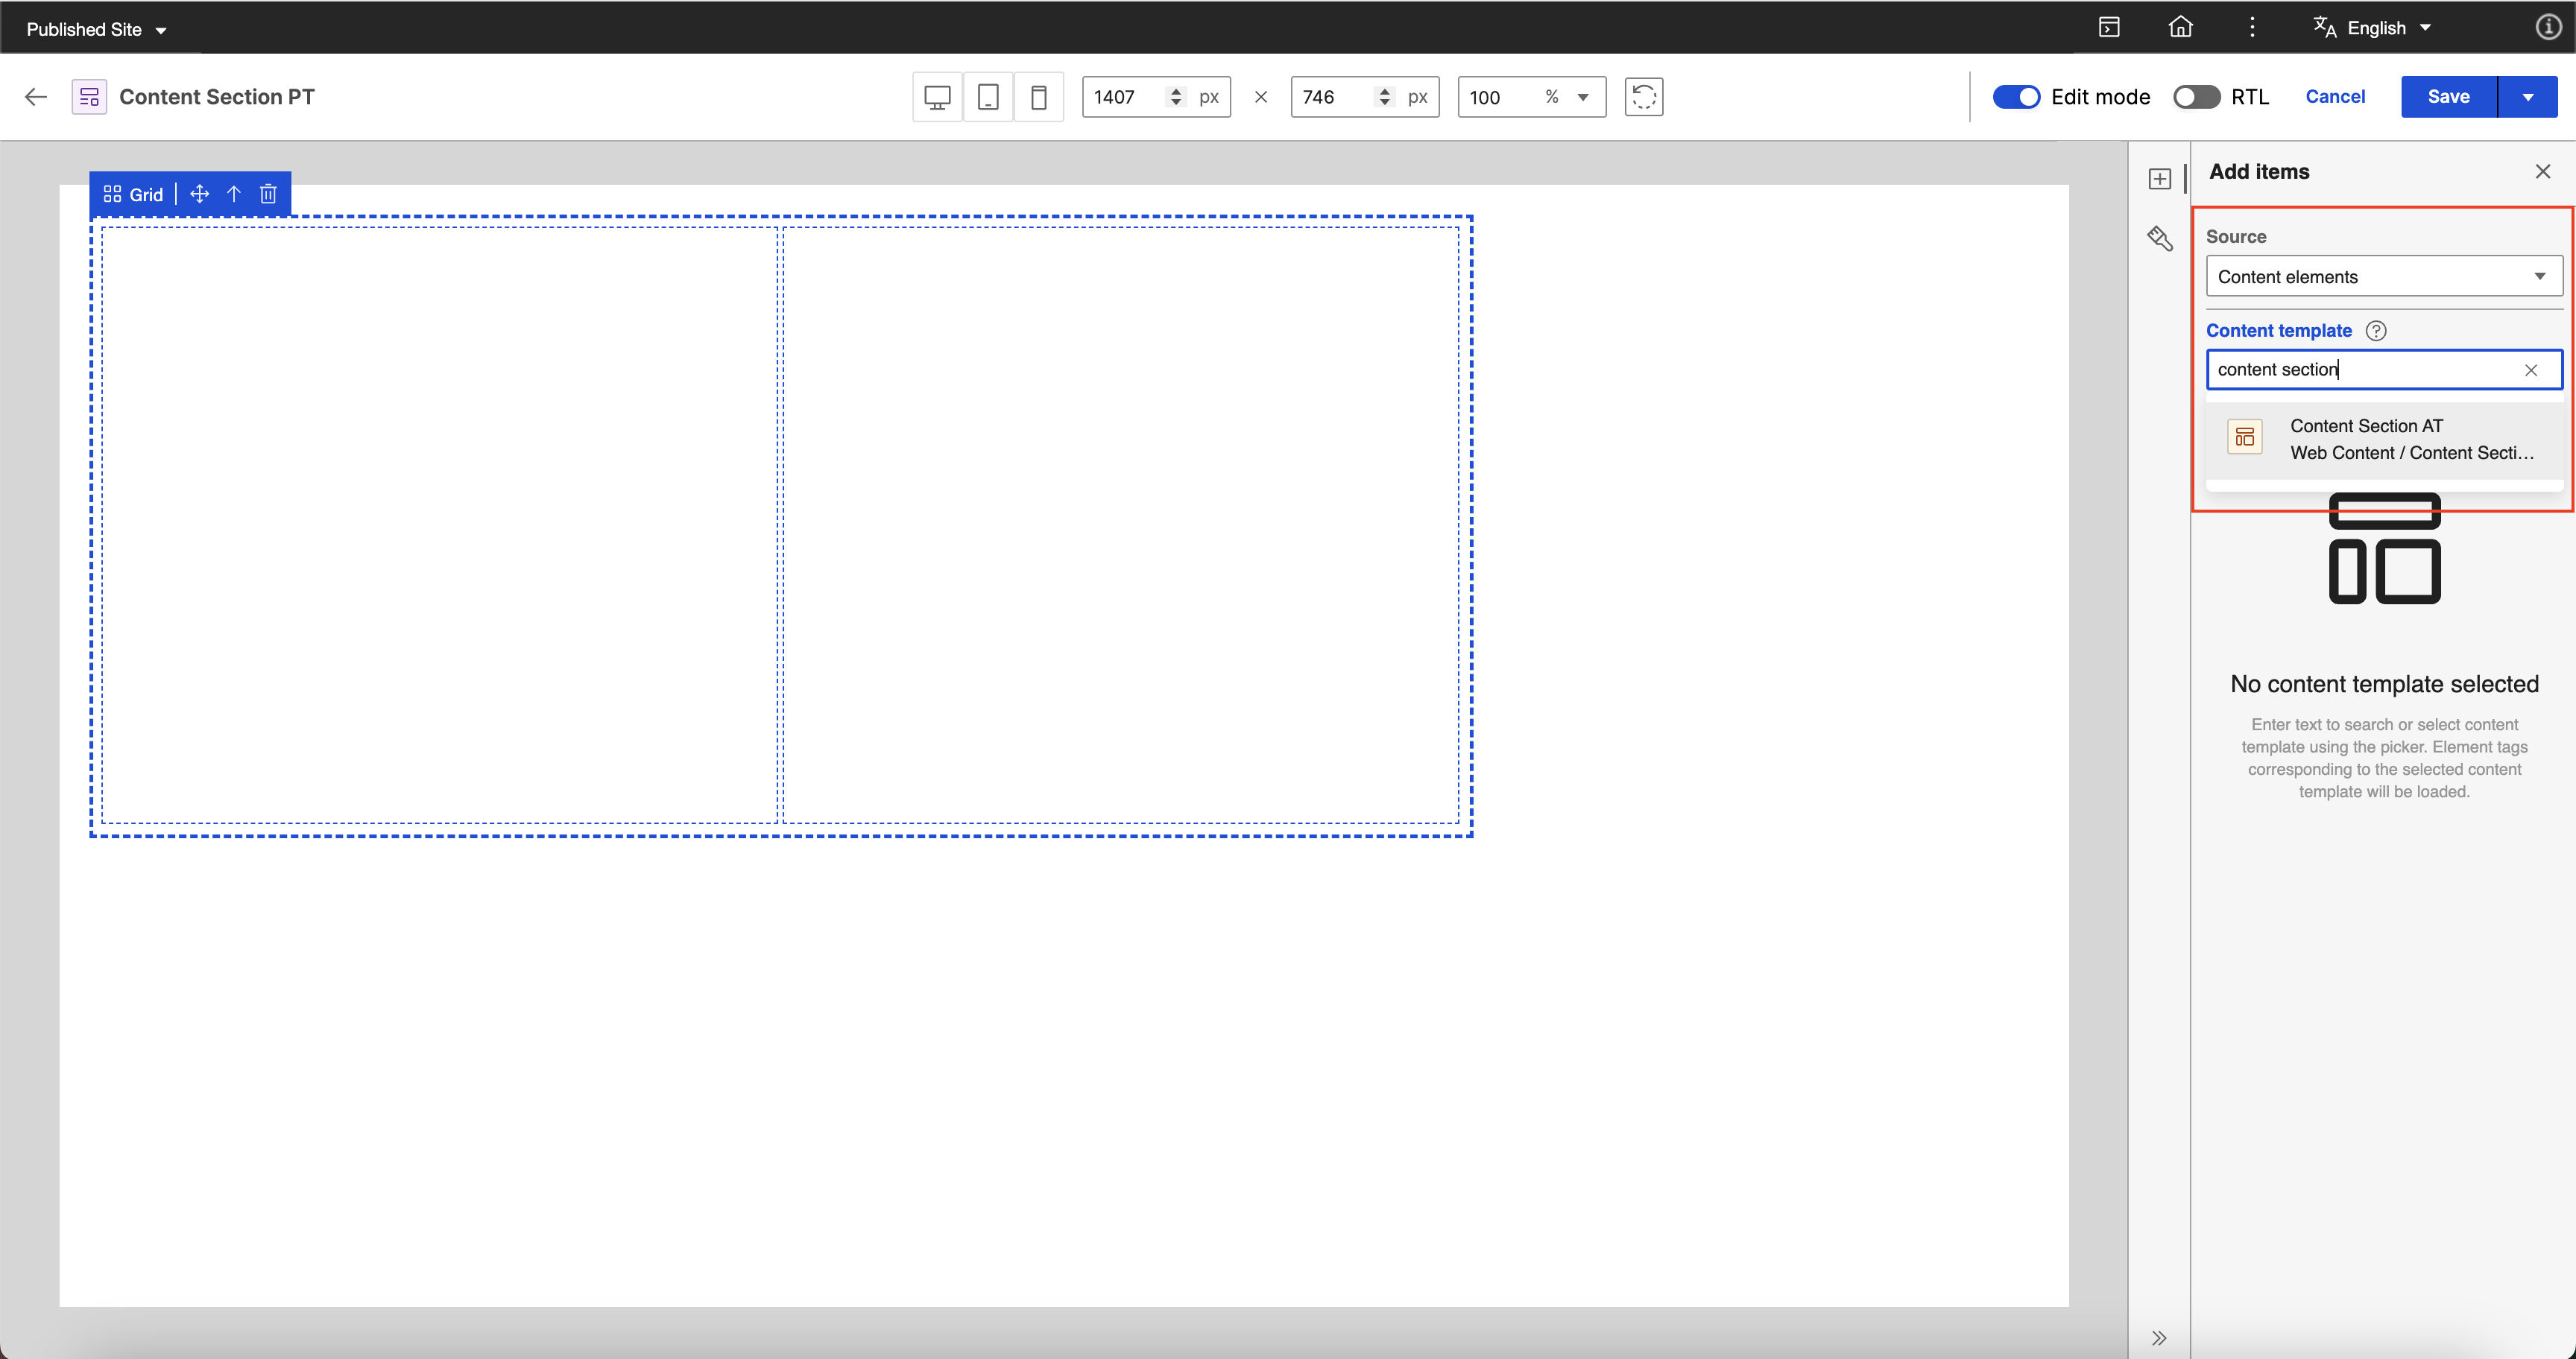Switch to tablet preview icon

coord(988,97)
